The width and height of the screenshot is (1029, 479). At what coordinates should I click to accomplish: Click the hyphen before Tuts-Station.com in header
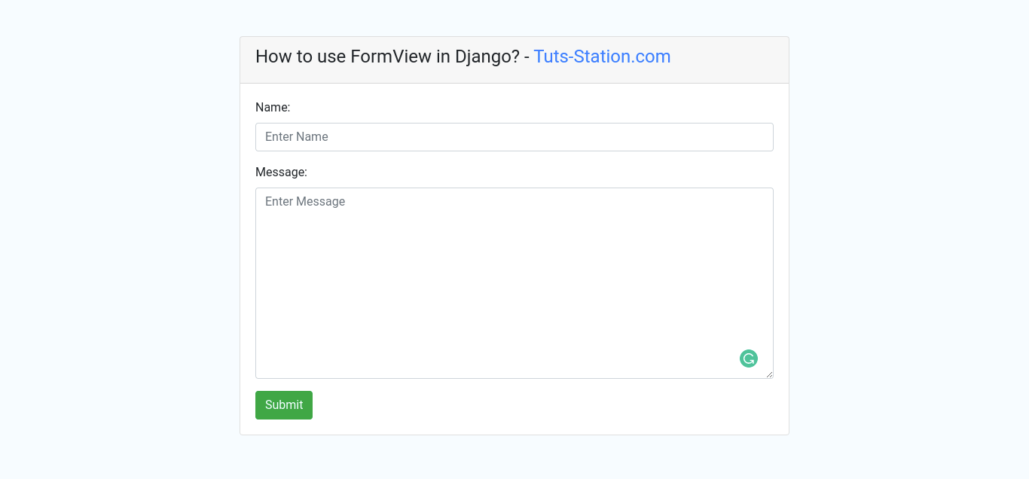pyautogui.click(x=527, y=57)
